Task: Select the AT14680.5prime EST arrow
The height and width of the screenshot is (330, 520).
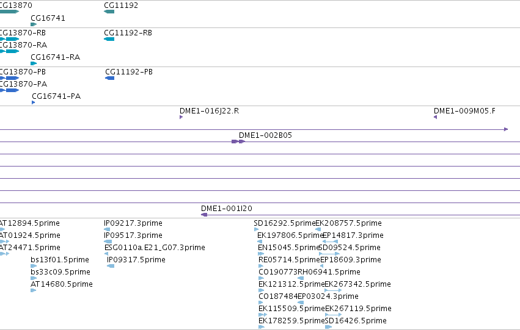Action: tap(33, 290)
